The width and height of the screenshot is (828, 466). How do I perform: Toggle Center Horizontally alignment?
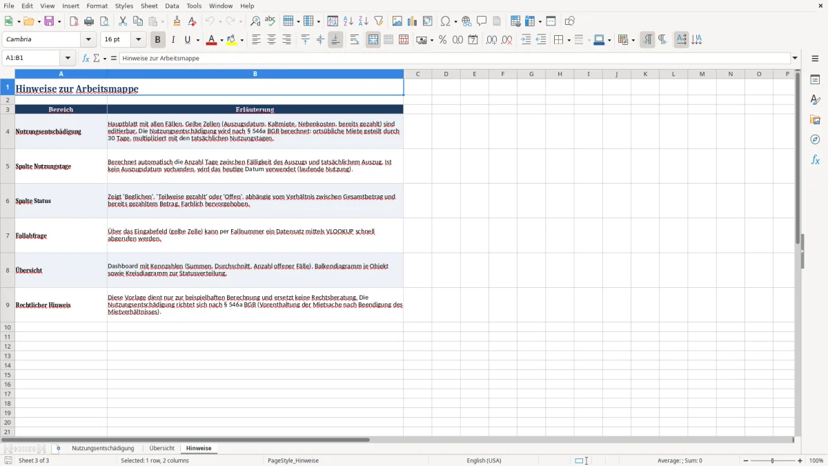[x=271, y=40]
